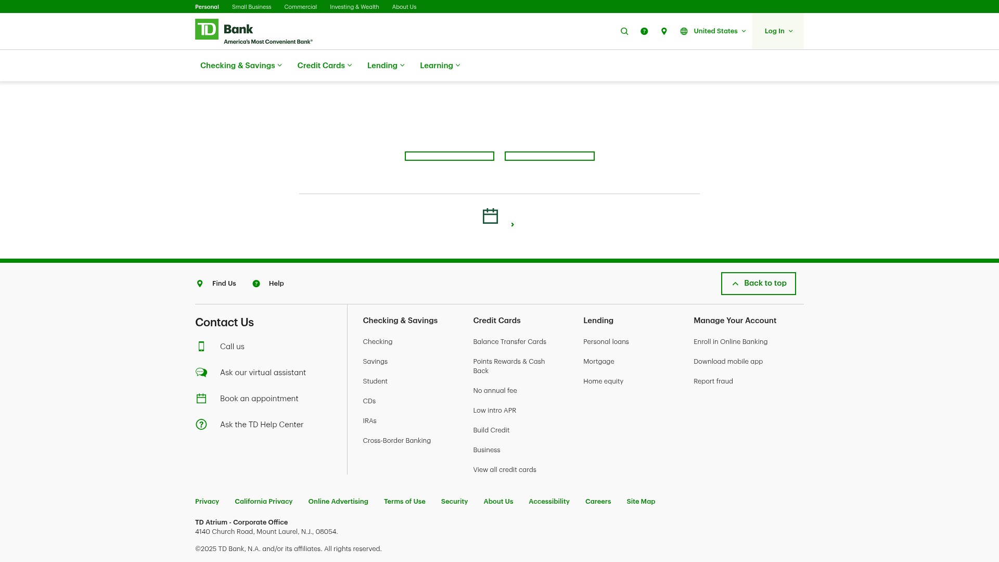Open the search magnifier icon in header

[x=624, y=31]
